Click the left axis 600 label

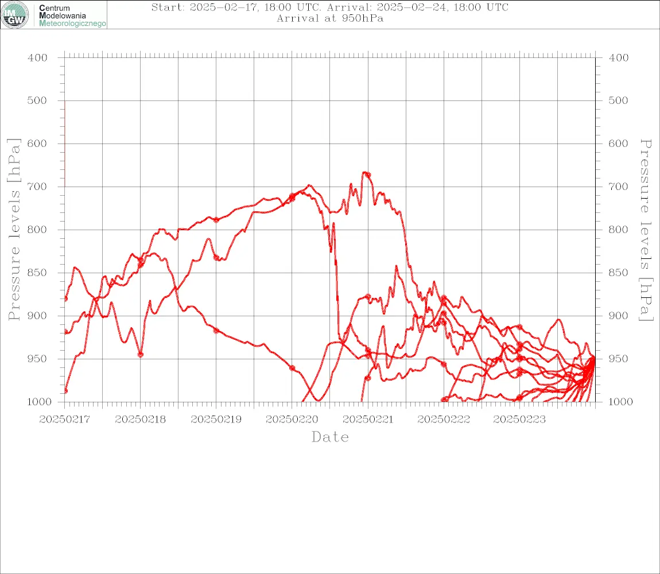[x=37, y=143]
